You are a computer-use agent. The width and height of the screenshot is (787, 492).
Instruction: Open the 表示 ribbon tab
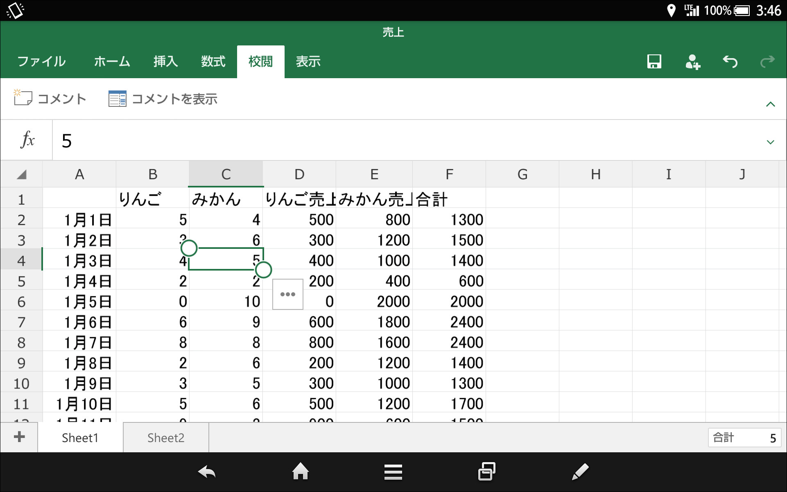(308, 61)
